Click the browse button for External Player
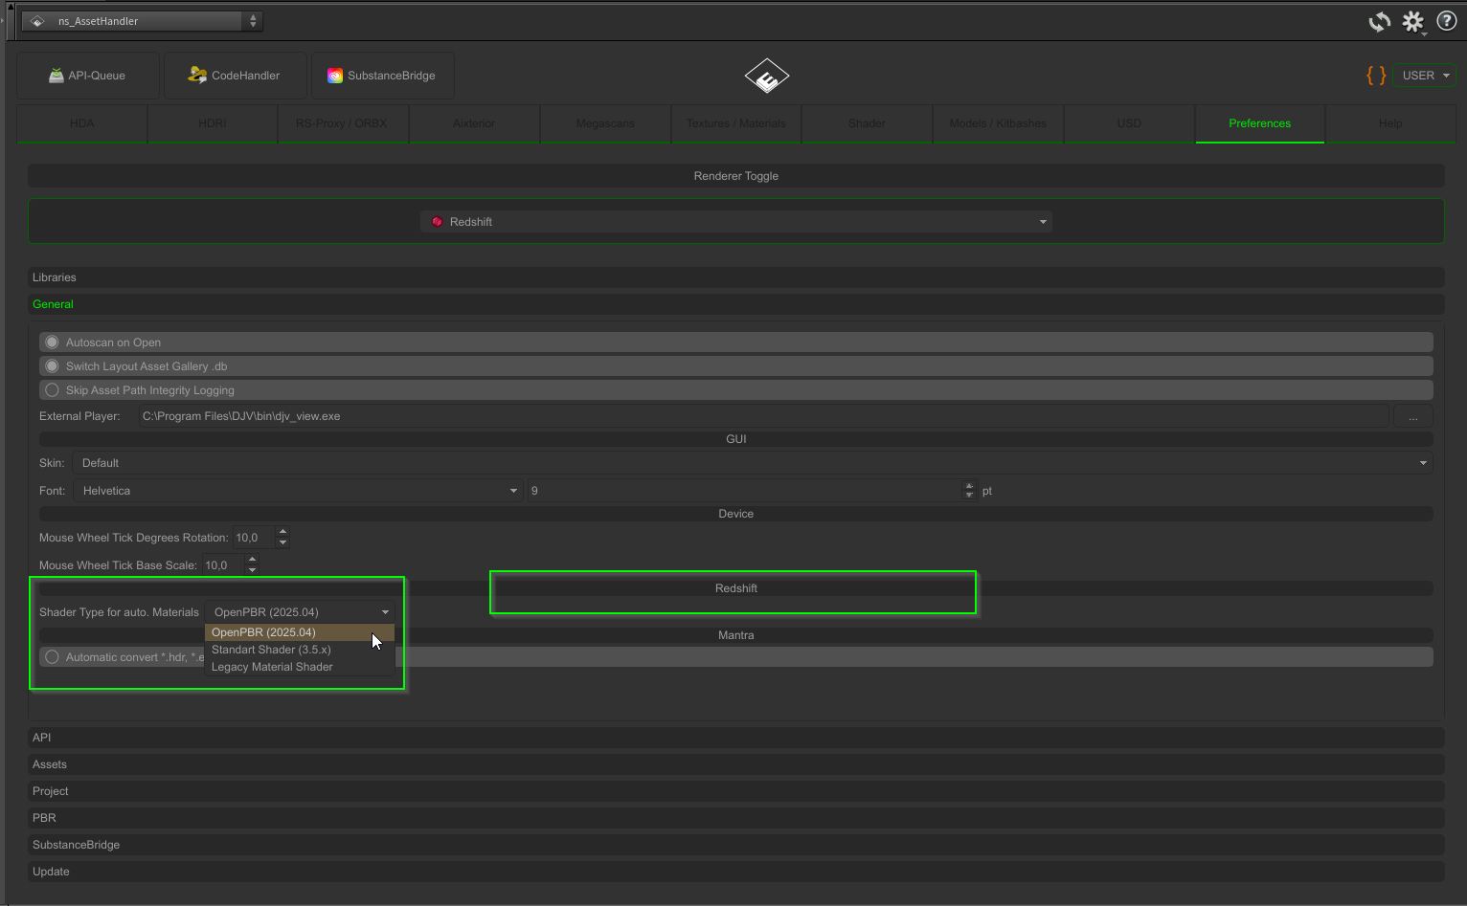1467x906 pixels. click(1412, 417)
